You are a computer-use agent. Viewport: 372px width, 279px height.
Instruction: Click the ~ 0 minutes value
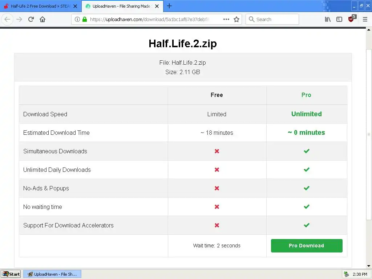tap(306, 132)
